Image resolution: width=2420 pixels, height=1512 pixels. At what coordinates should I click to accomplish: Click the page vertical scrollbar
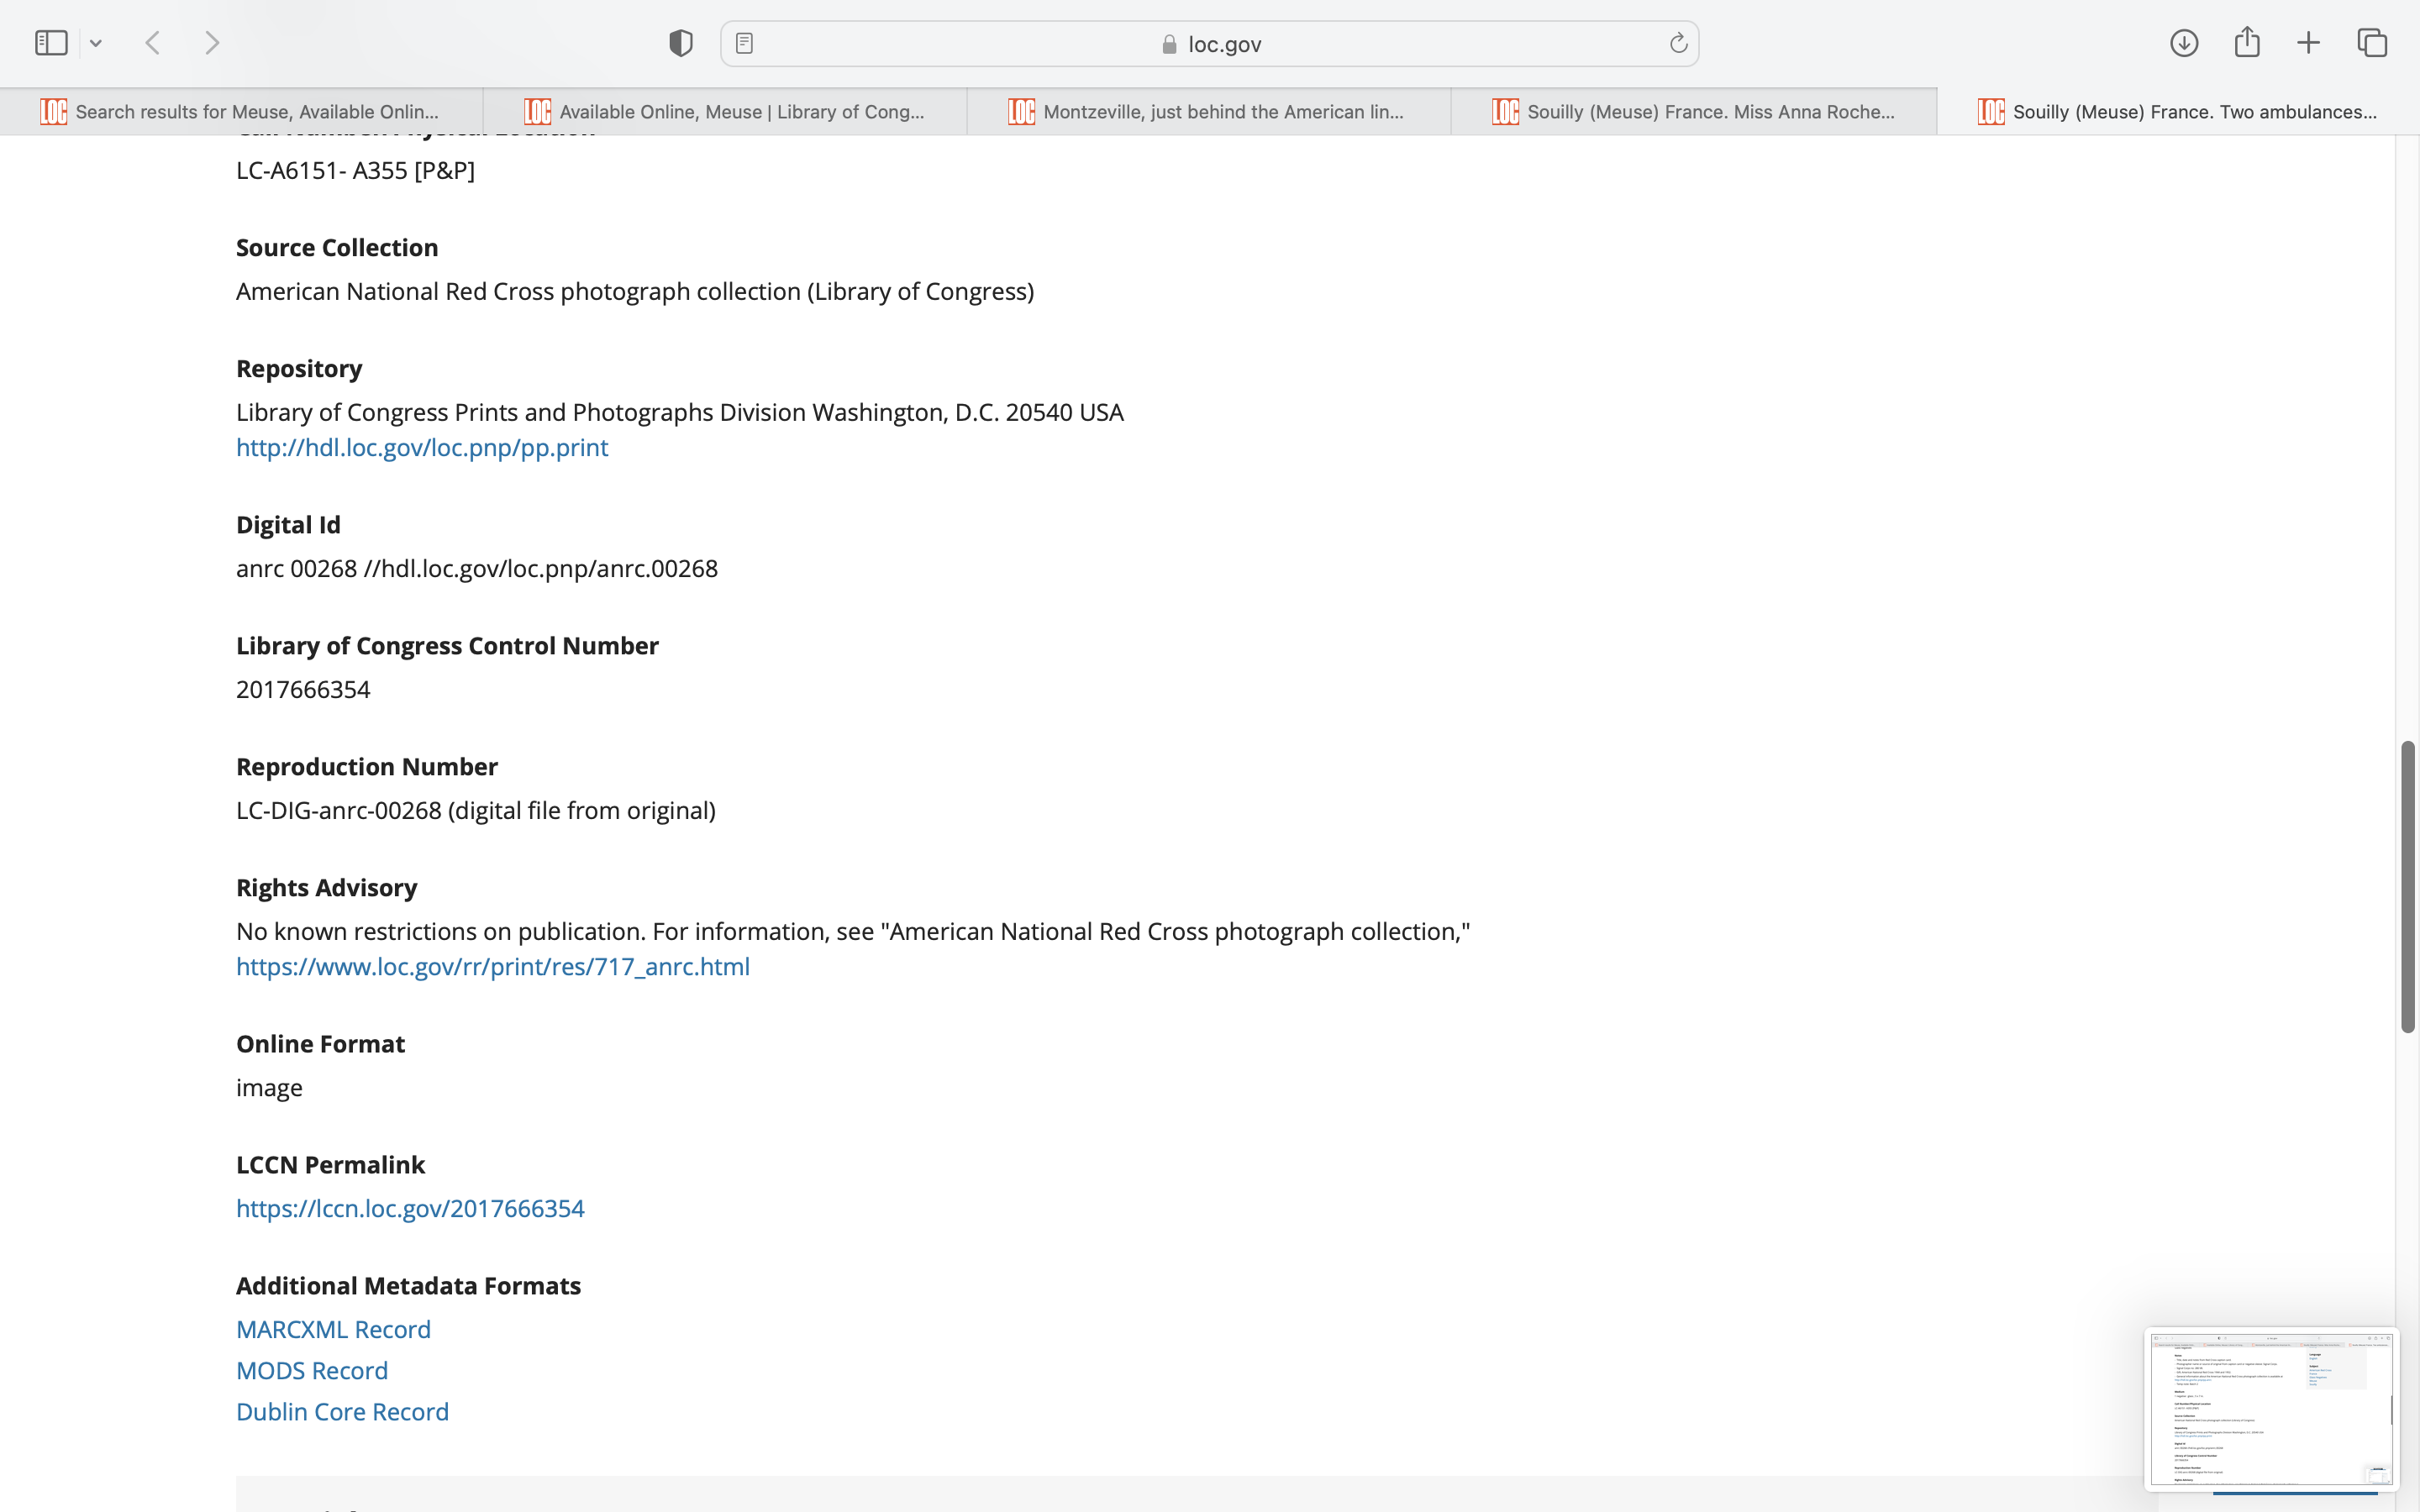tap(2407, 887)
